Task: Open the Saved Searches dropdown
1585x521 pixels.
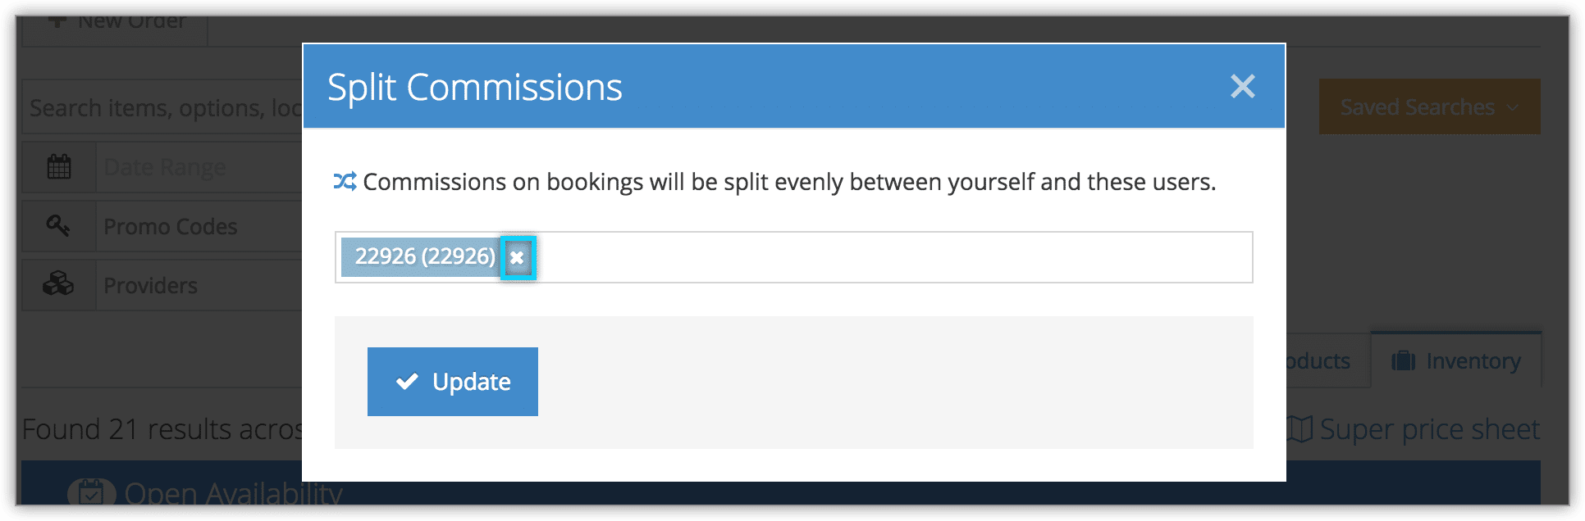Action: point(1428,107)
